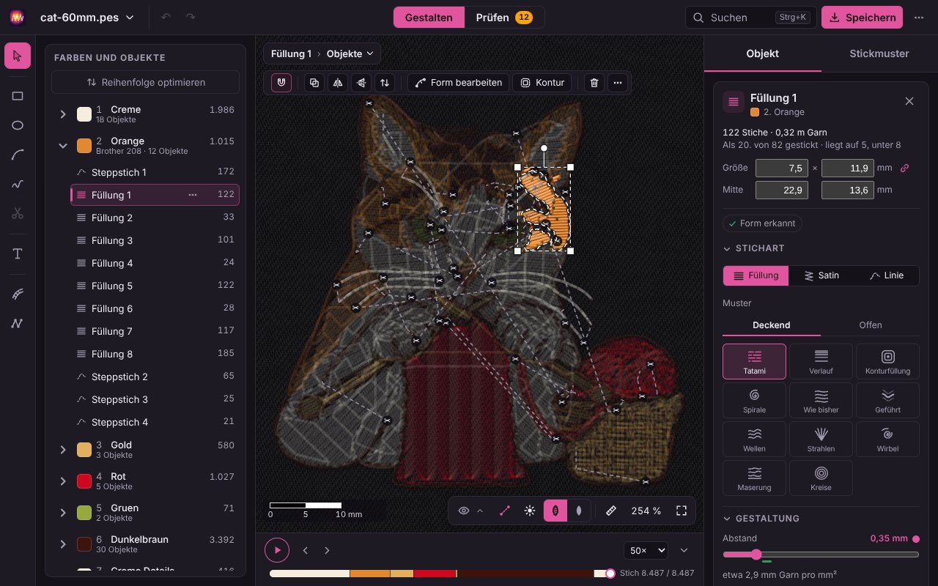Viewport: 938px width, 586px height.
Task: Adjust the Abstand slider handle
Action: (756, 555)
